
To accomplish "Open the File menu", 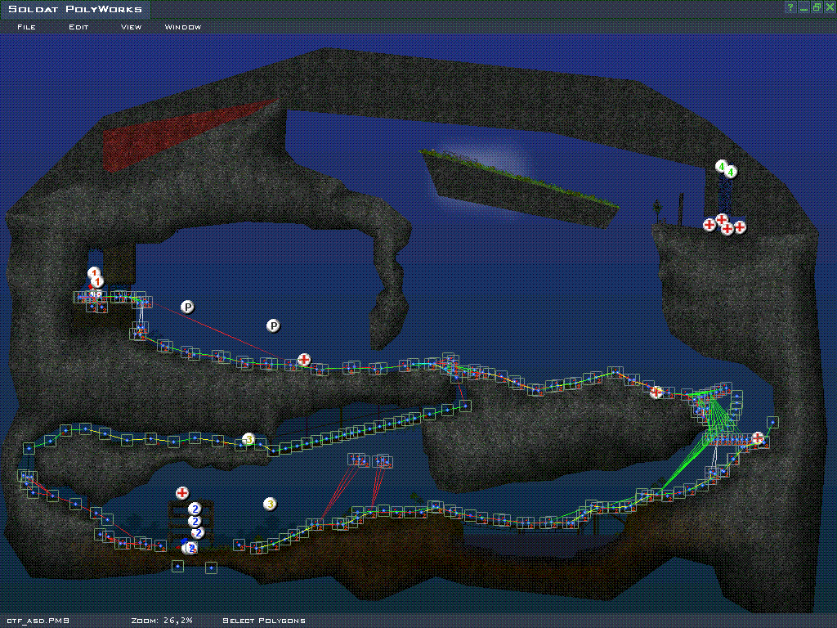I will click(x=26, y=27).
